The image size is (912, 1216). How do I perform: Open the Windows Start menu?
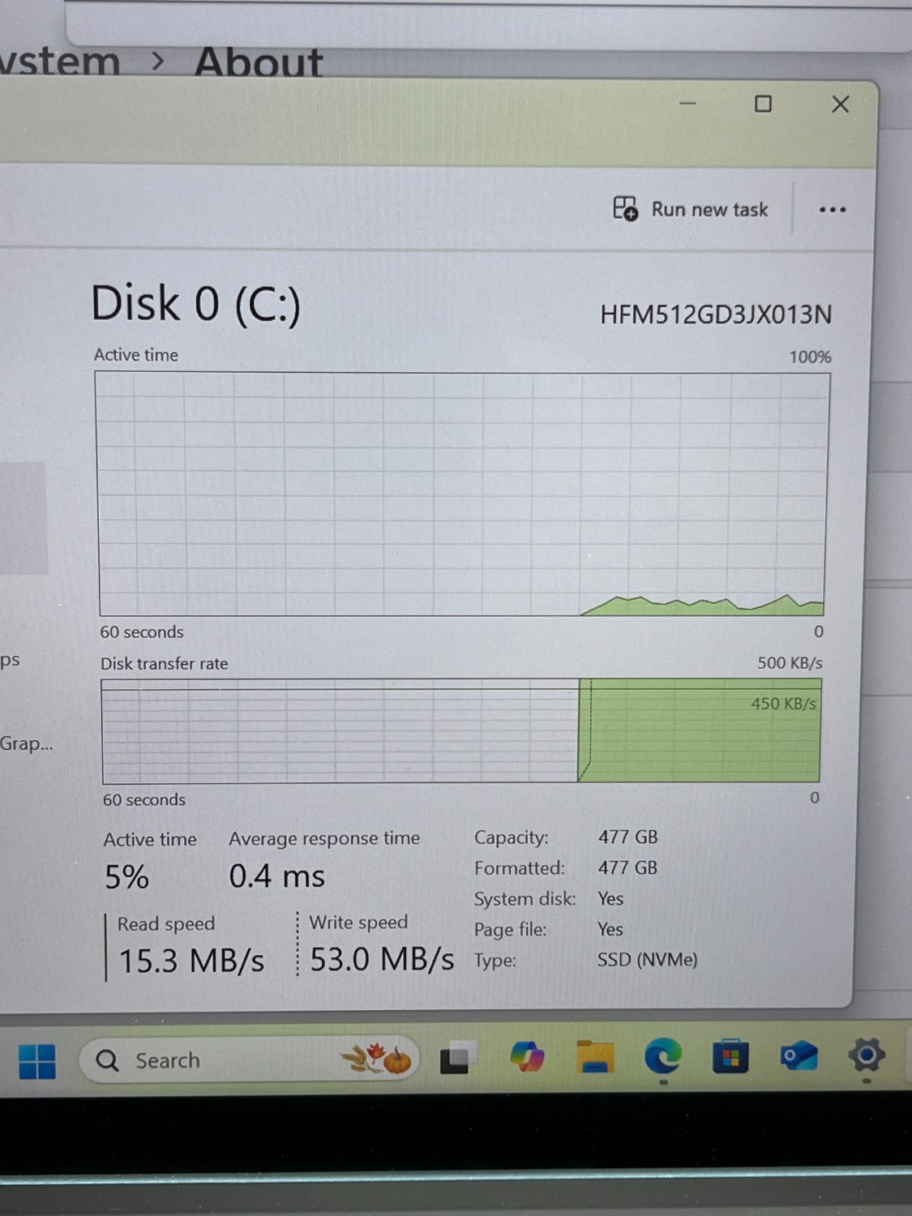tap(38, 1060)
